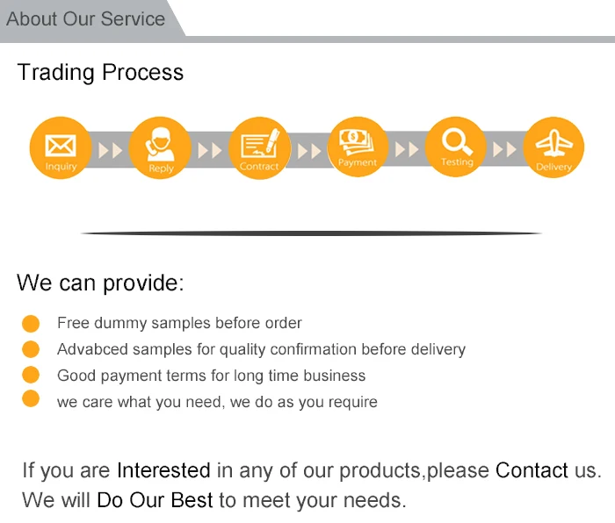This screenshot has width=615, height=523.
Task: Click arrows between Reply and Contract
Action: (x=210, y=150)
